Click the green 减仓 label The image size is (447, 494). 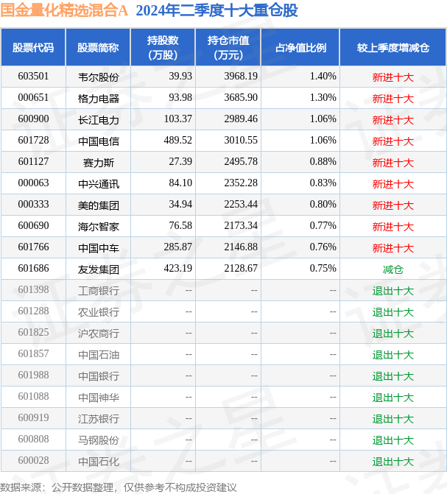[393, 269]
